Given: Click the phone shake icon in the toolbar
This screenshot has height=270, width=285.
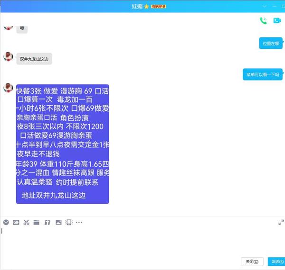Looking at the screenshot, I should point(68,222).
